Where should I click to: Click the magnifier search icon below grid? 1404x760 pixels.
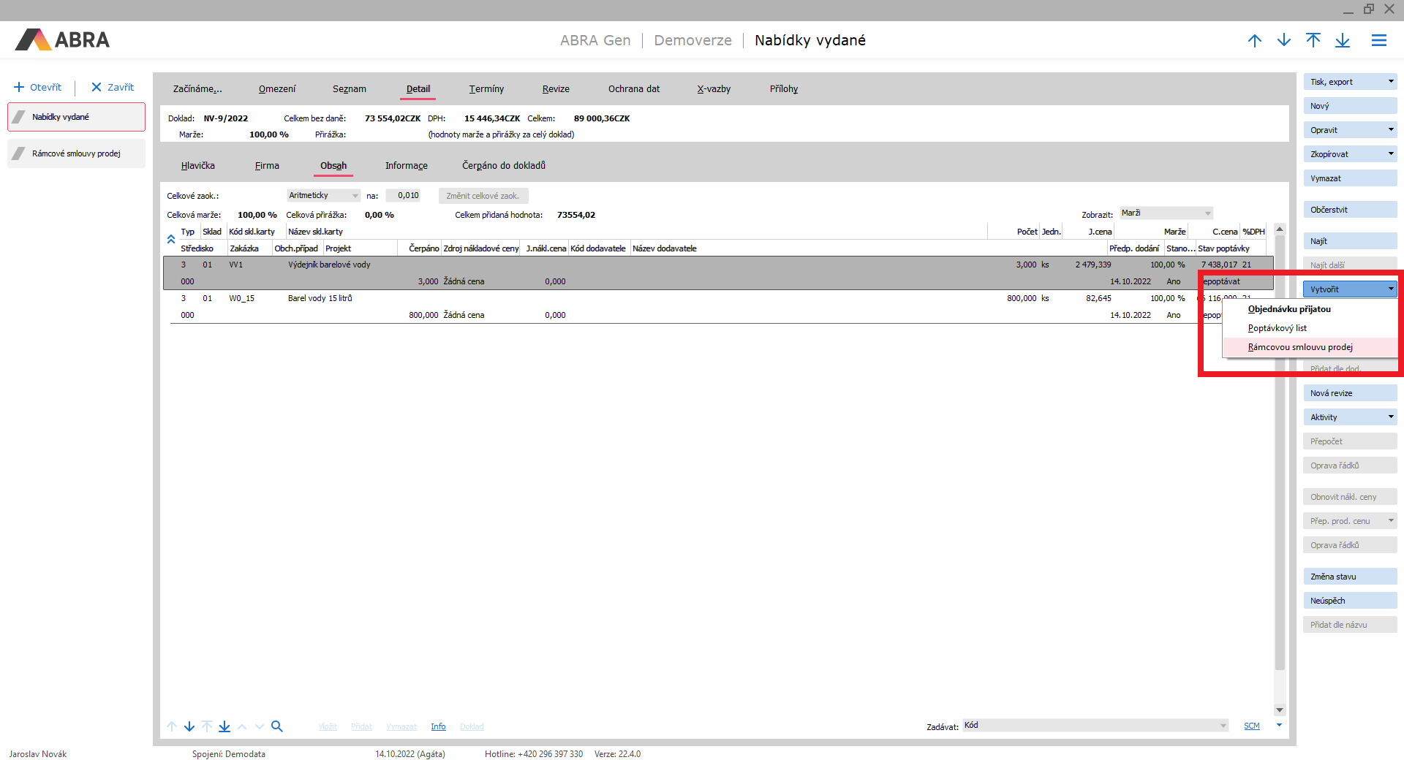277,726
